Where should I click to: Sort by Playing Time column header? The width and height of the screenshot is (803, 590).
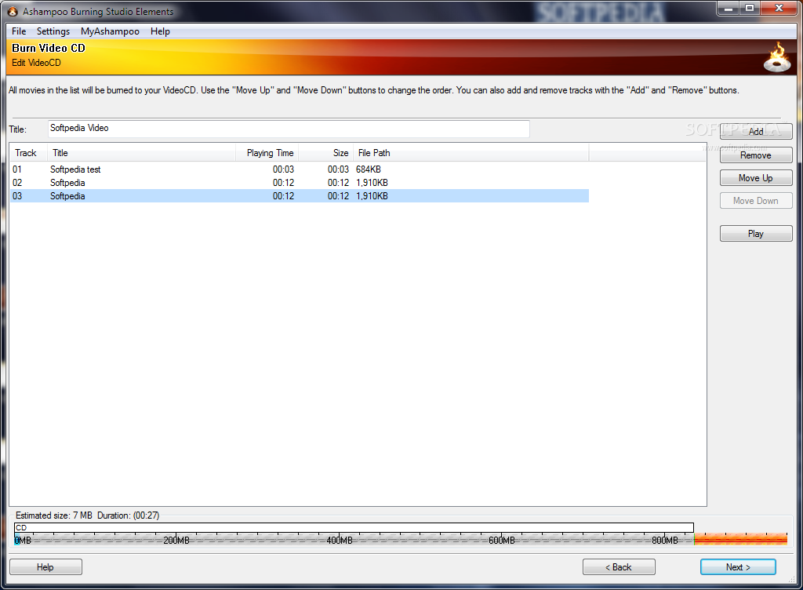click(267, 153)
